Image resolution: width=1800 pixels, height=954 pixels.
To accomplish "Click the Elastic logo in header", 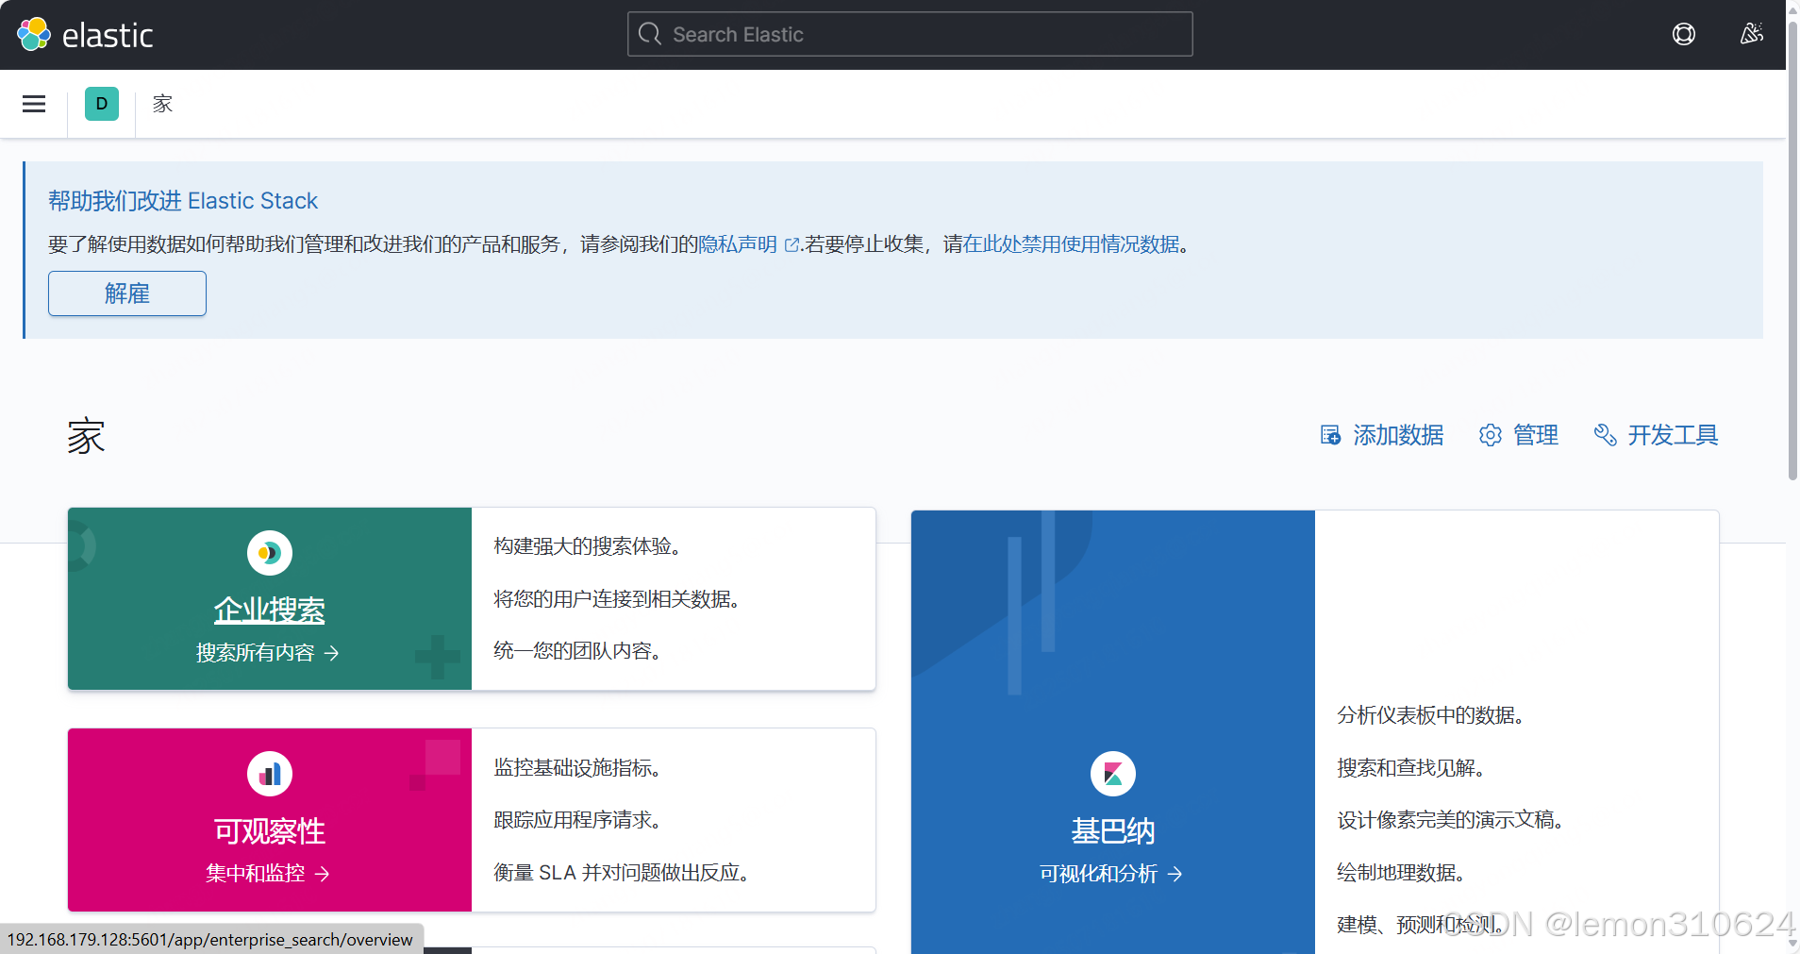I will pos(85,35).
